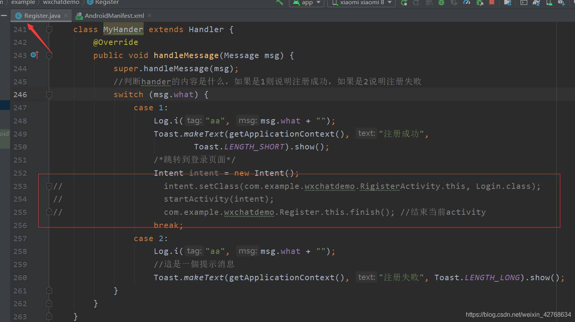Click the MyHander class name
The image size is (575, 322).
[x=123, y=29]
